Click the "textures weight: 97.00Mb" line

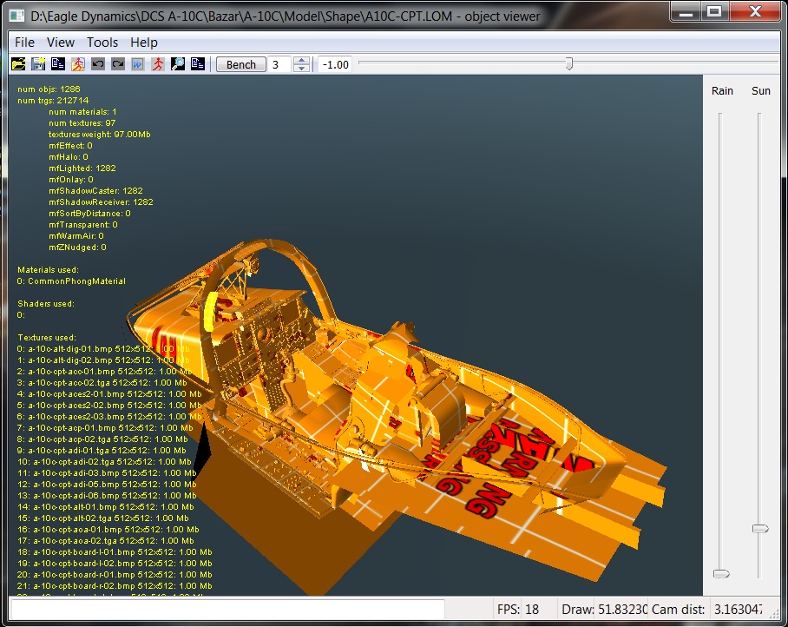[100, 135]
